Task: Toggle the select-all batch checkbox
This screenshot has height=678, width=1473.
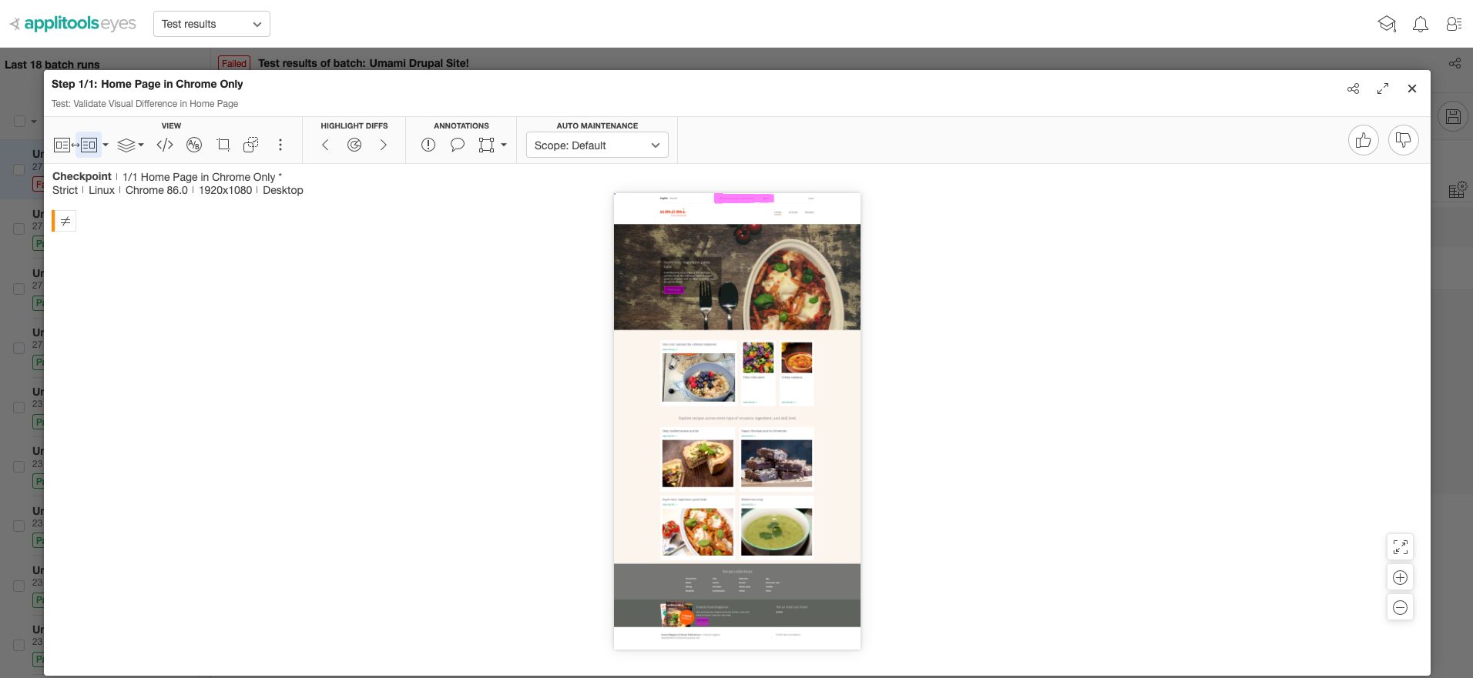Action: click(x=19, y=121)
